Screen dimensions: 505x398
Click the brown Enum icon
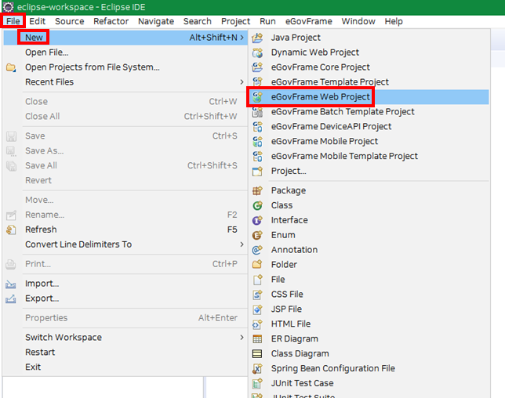click(257, 235)
